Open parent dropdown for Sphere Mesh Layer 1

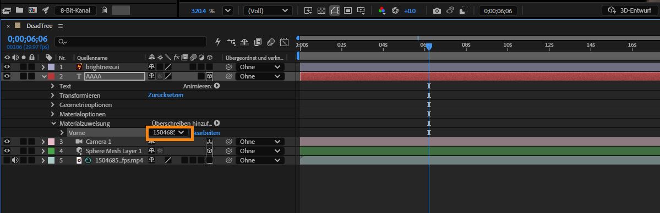pyautogui.click(x=260, y=151)
